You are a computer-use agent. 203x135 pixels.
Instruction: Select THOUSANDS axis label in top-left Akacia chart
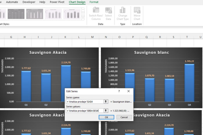2,66
